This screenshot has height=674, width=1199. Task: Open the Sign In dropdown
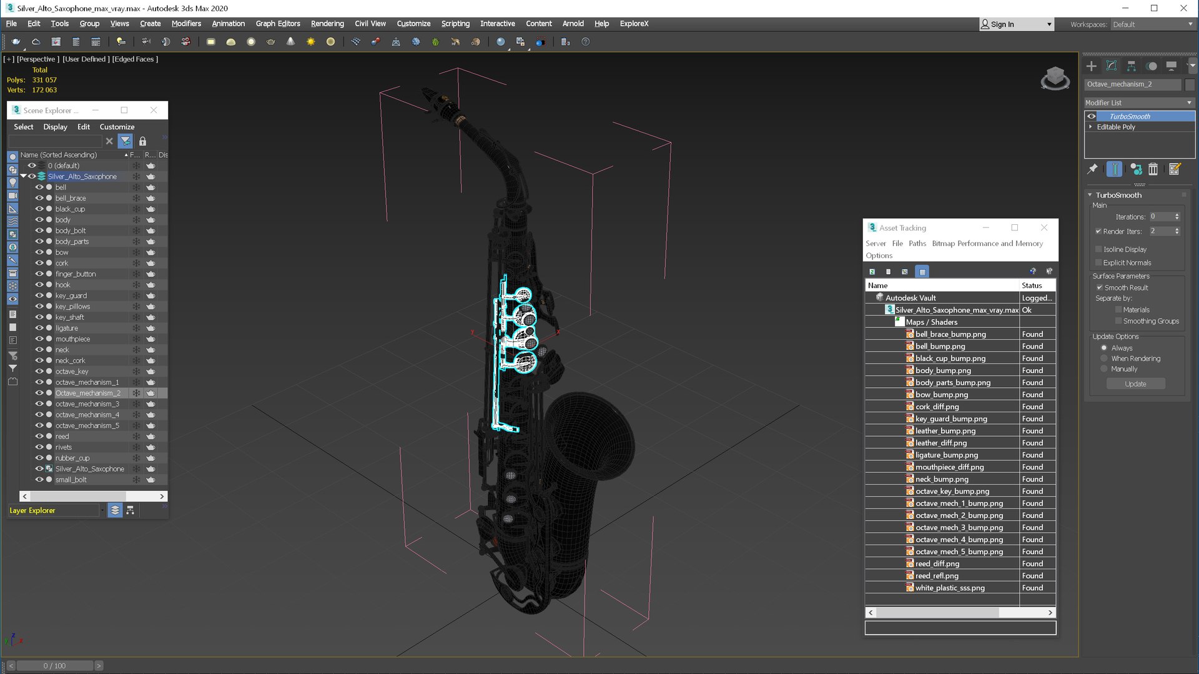[x=1016, y=24]
